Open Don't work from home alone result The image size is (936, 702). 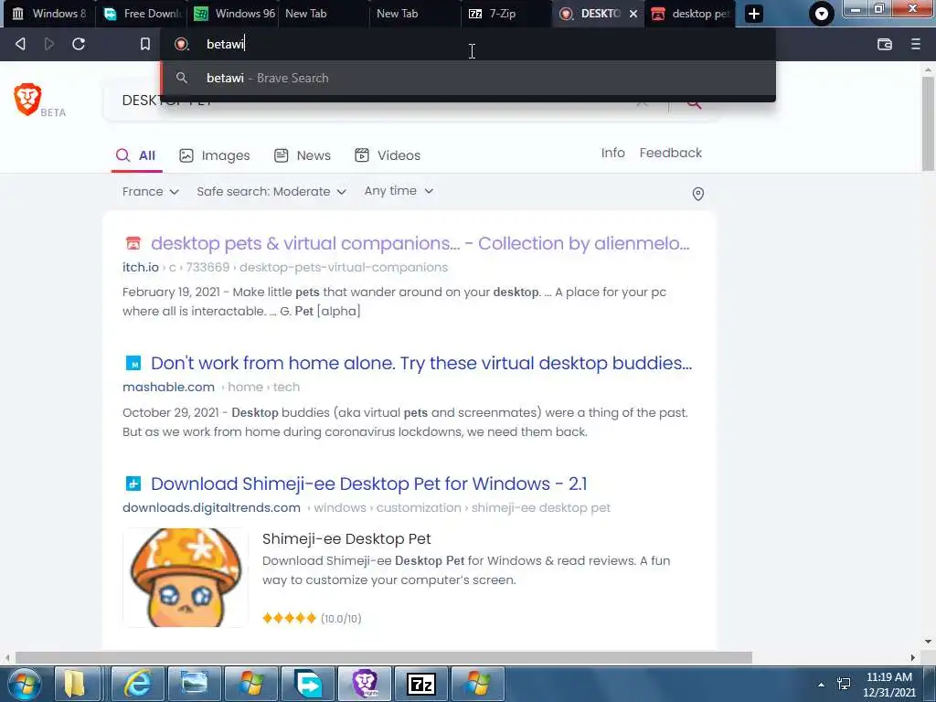[421, 363]
